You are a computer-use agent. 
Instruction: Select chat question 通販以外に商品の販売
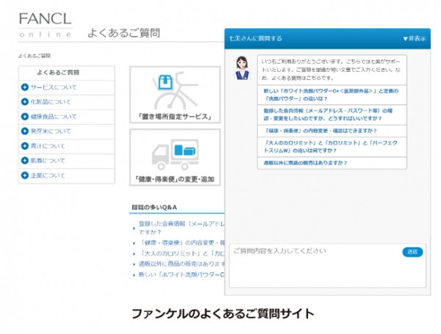tap(332, 163)
